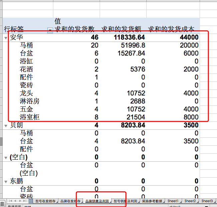Select the indented (空白) sub-row
The height and width of the screenshot is (207, 217).
(29, 173)
